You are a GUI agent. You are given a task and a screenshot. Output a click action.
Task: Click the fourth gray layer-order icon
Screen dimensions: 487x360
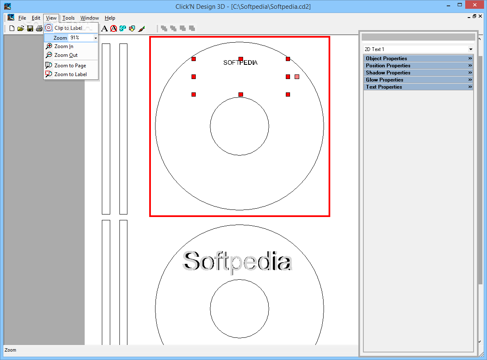192,28
